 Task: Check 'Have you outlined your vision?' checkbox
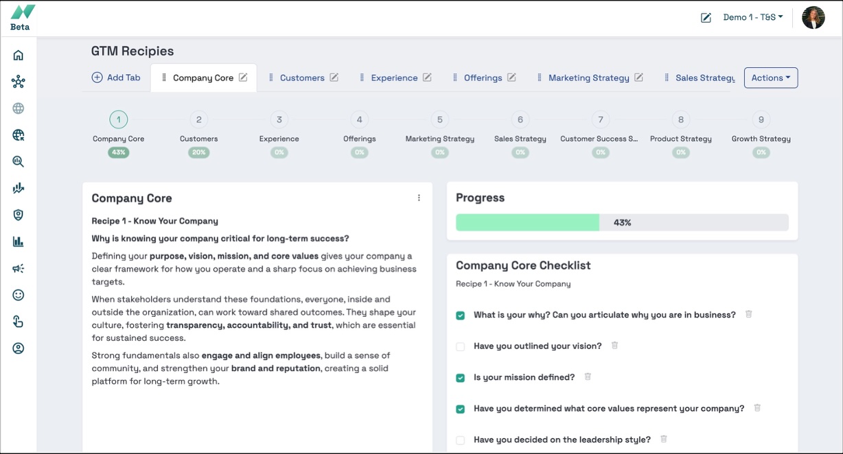click(460, 346)
